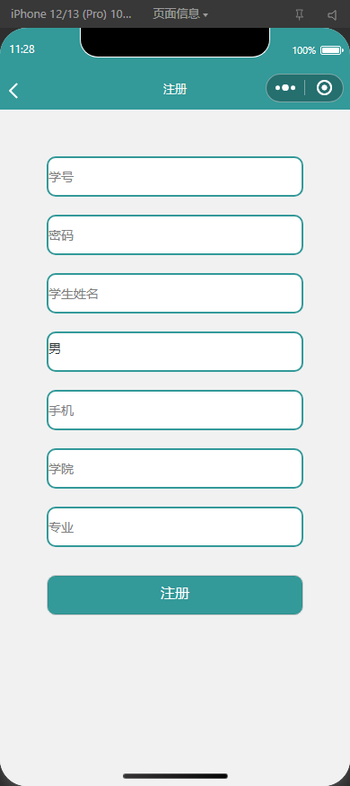Click the 注册 page title in navbar
The width and height of the screenshot is (350, 786).
click(175, 89)
